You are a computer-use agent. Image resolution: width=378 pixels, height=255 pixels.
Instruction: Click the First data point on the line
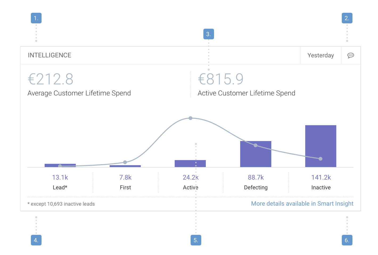click(x=125, y=162)
